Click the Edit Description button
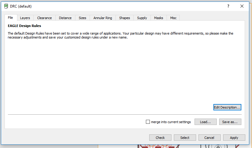The width and height of the screenshot is (252, 148). (227, 107)
